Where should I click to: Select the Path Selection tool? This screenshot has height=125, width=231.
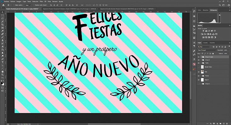(x=2, y=65)
